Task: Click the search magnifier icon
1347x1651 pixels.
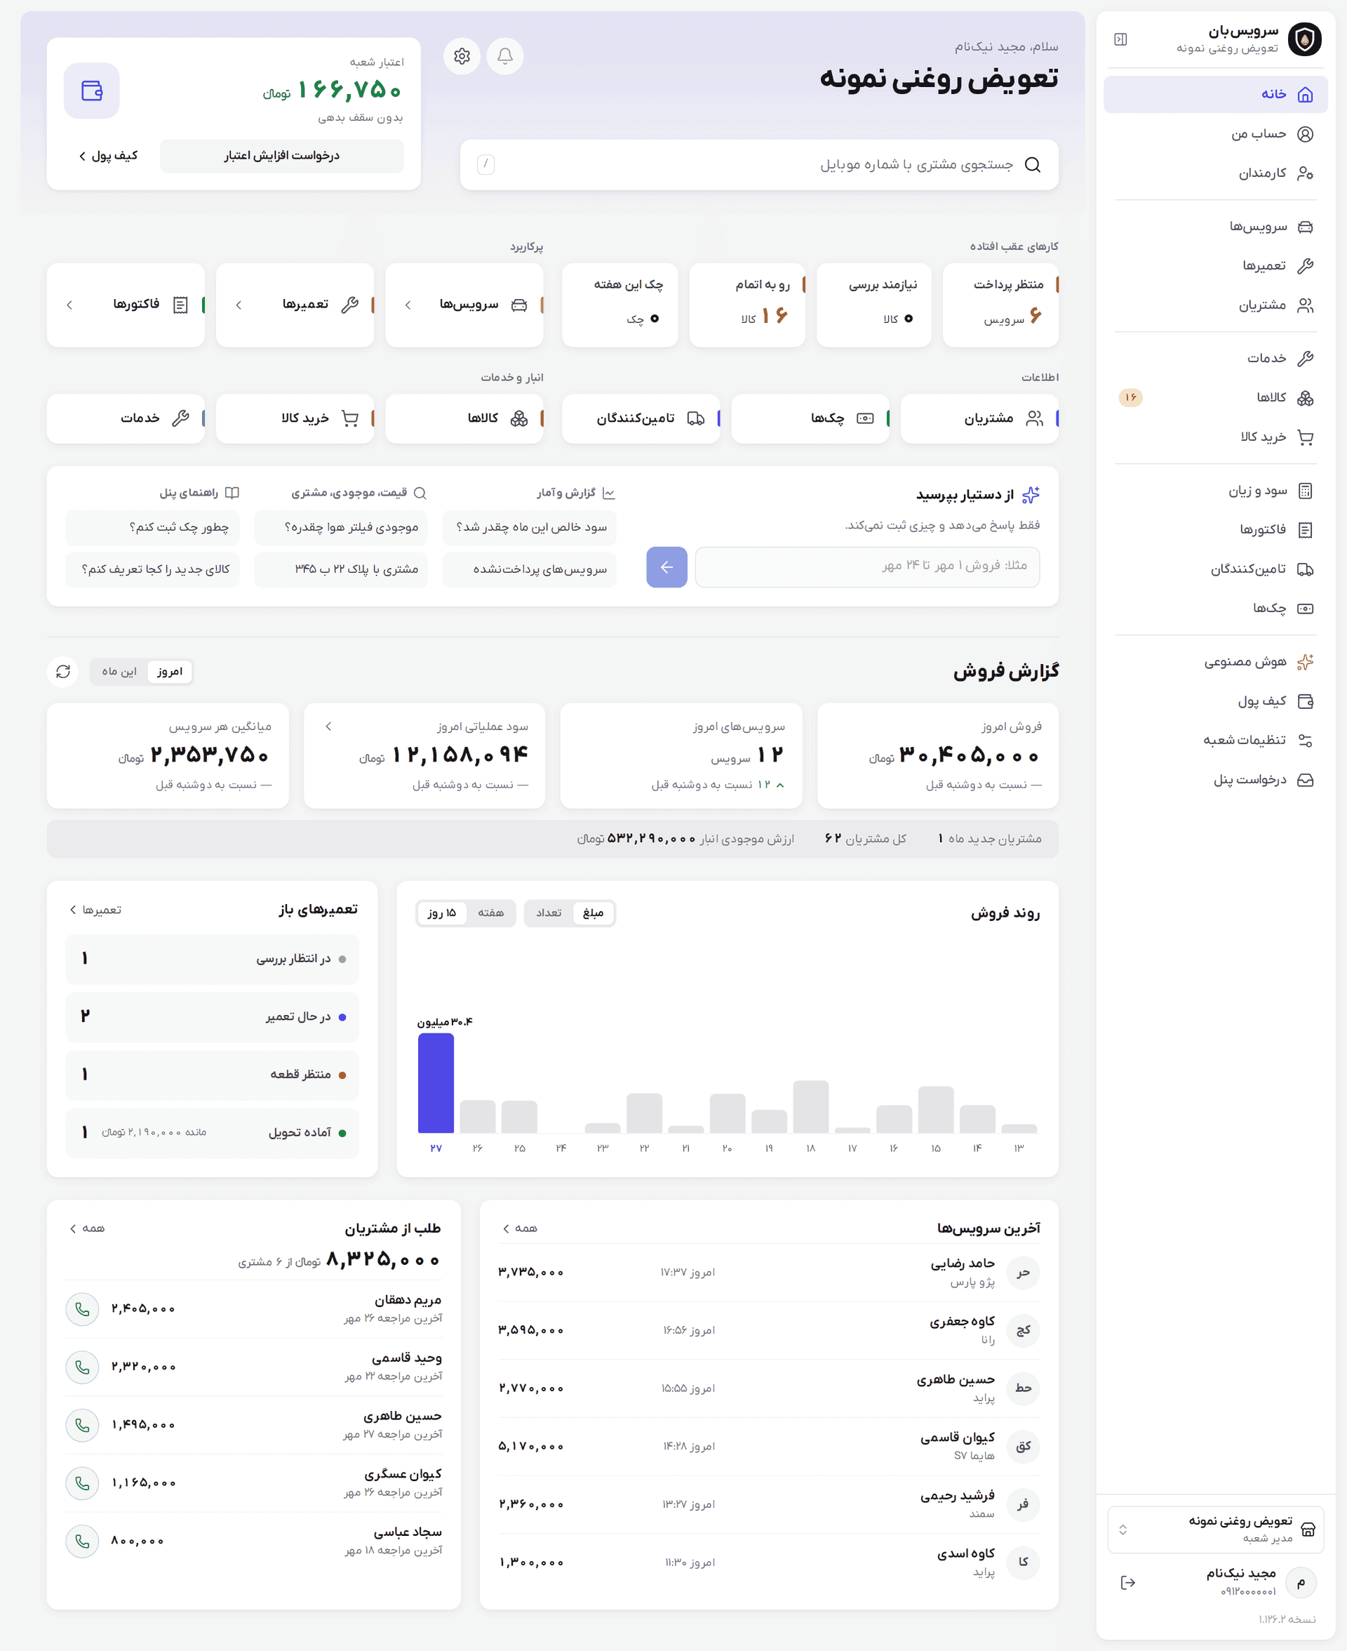Action: [x=1032, y=164]
